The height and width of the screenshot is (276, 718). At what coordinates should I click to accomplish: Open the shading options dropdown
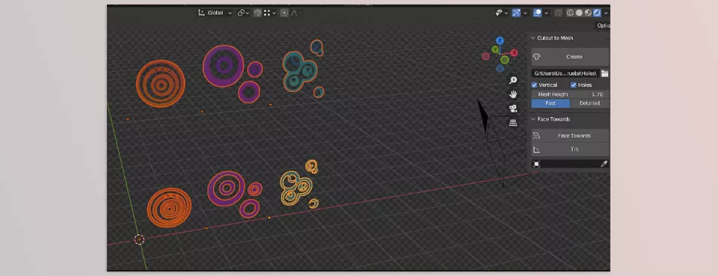[x=606, y=13]
